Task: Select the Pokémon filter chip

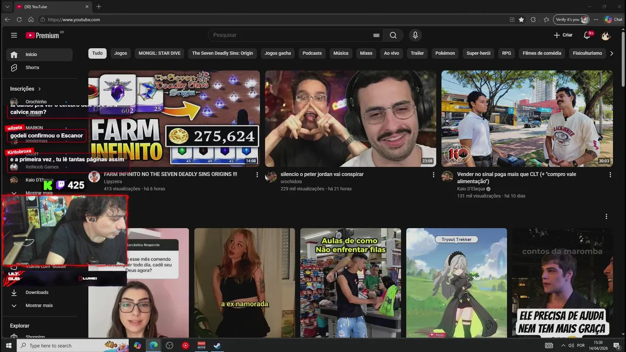Action: 445,53
